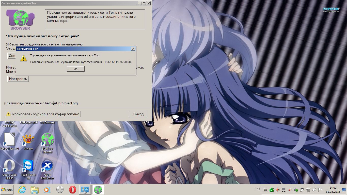Click the heading Что лучше описывает вашу ситуацию?
347x195 pixels.
42,36
